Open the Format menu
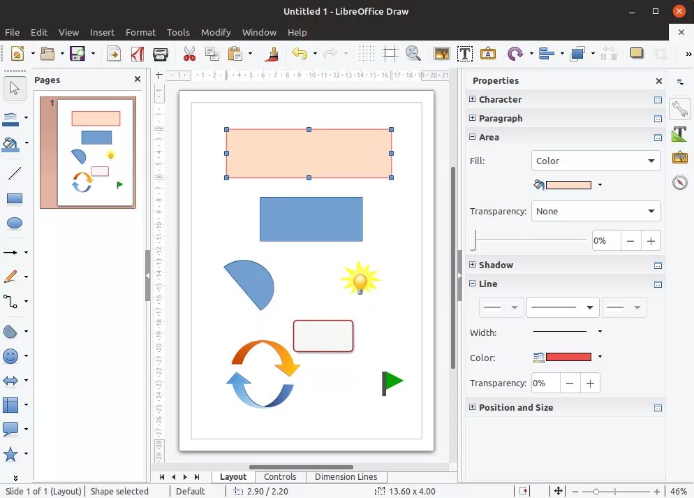Screen dimensions: 694x498 [141, 32]
